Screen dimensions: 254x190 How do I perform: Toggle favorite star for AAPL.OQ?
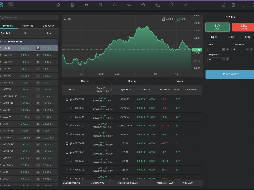1,83
